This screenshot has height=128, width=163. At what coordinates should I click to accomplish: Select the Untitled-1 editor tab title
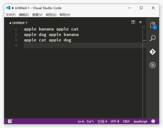(x=20, y=23)
